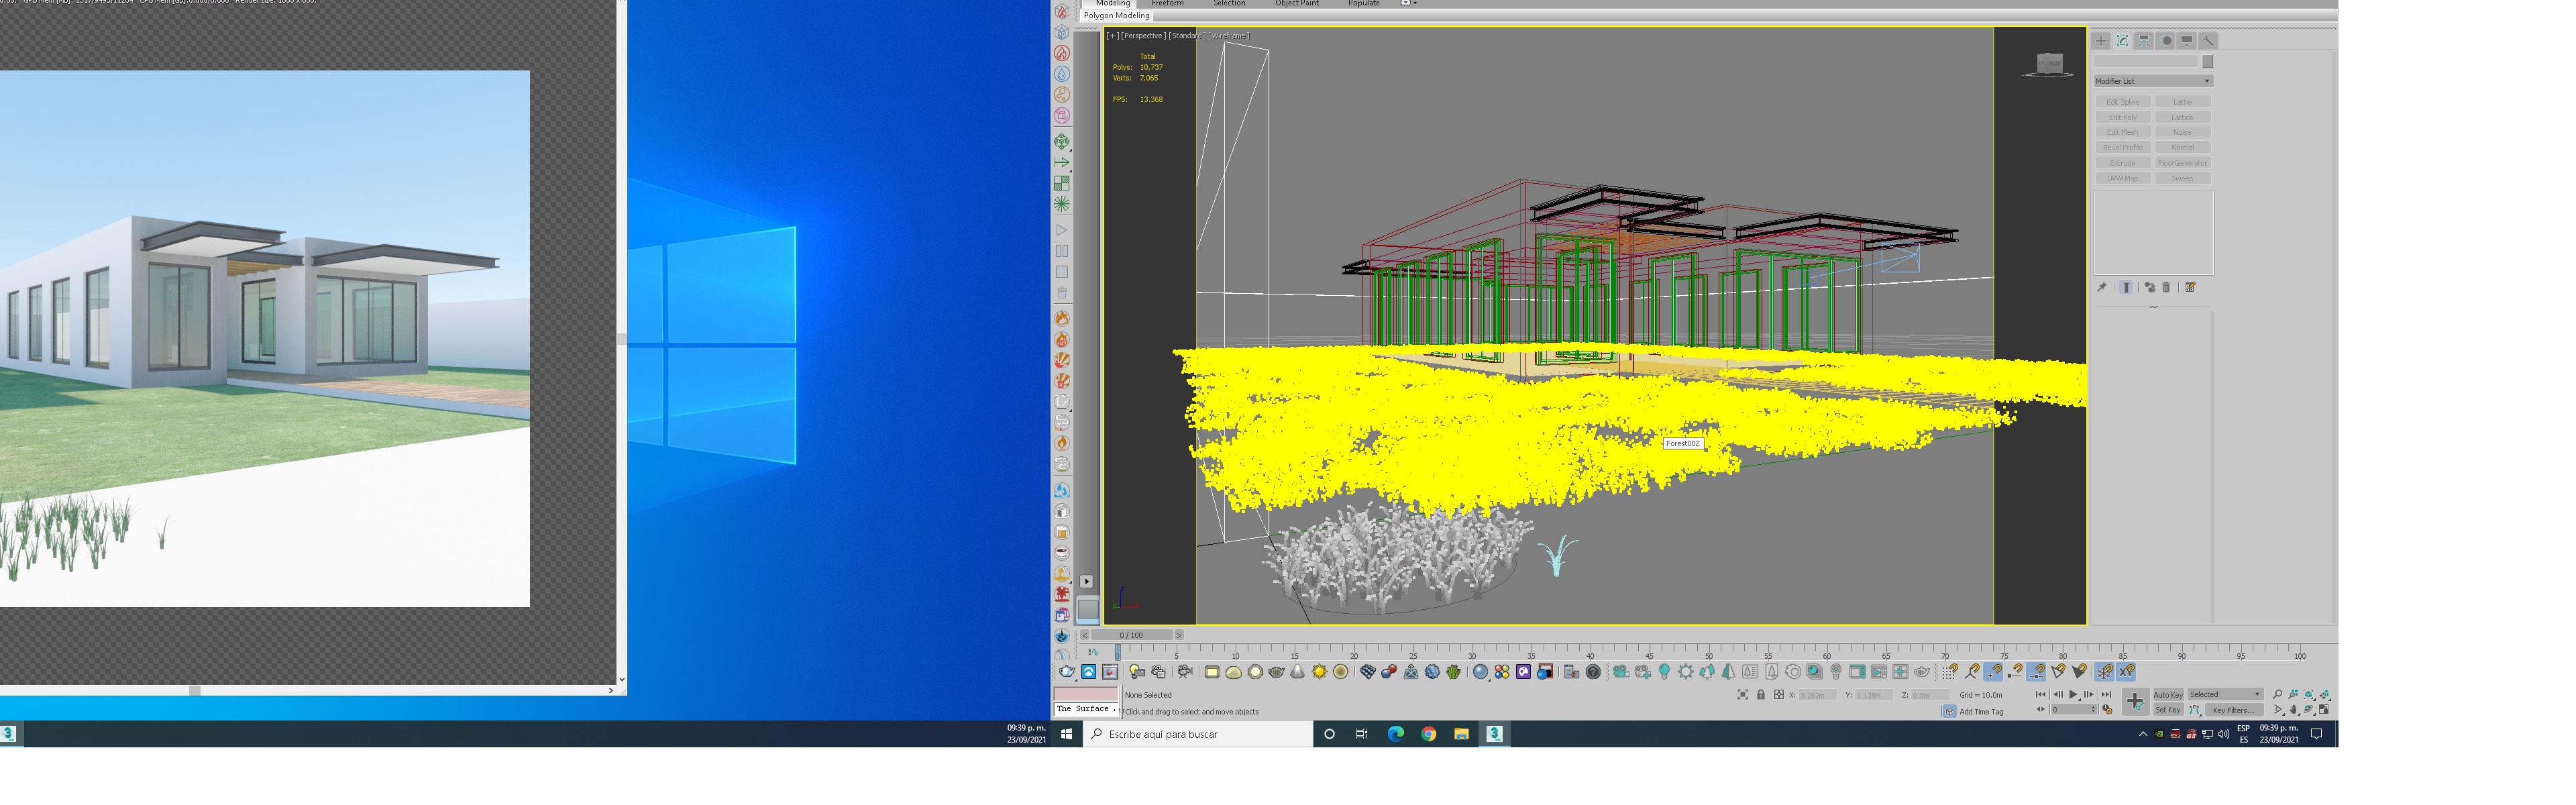Open the Object Paint ribbon tab
Image resolution: width=2576 pixels, height=805 pixels.
pos(1296,4)
